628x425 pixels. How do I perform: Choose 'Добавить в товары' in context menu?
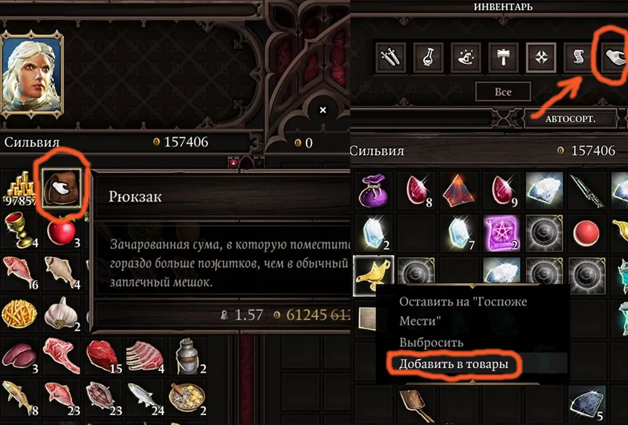[454, 364]
